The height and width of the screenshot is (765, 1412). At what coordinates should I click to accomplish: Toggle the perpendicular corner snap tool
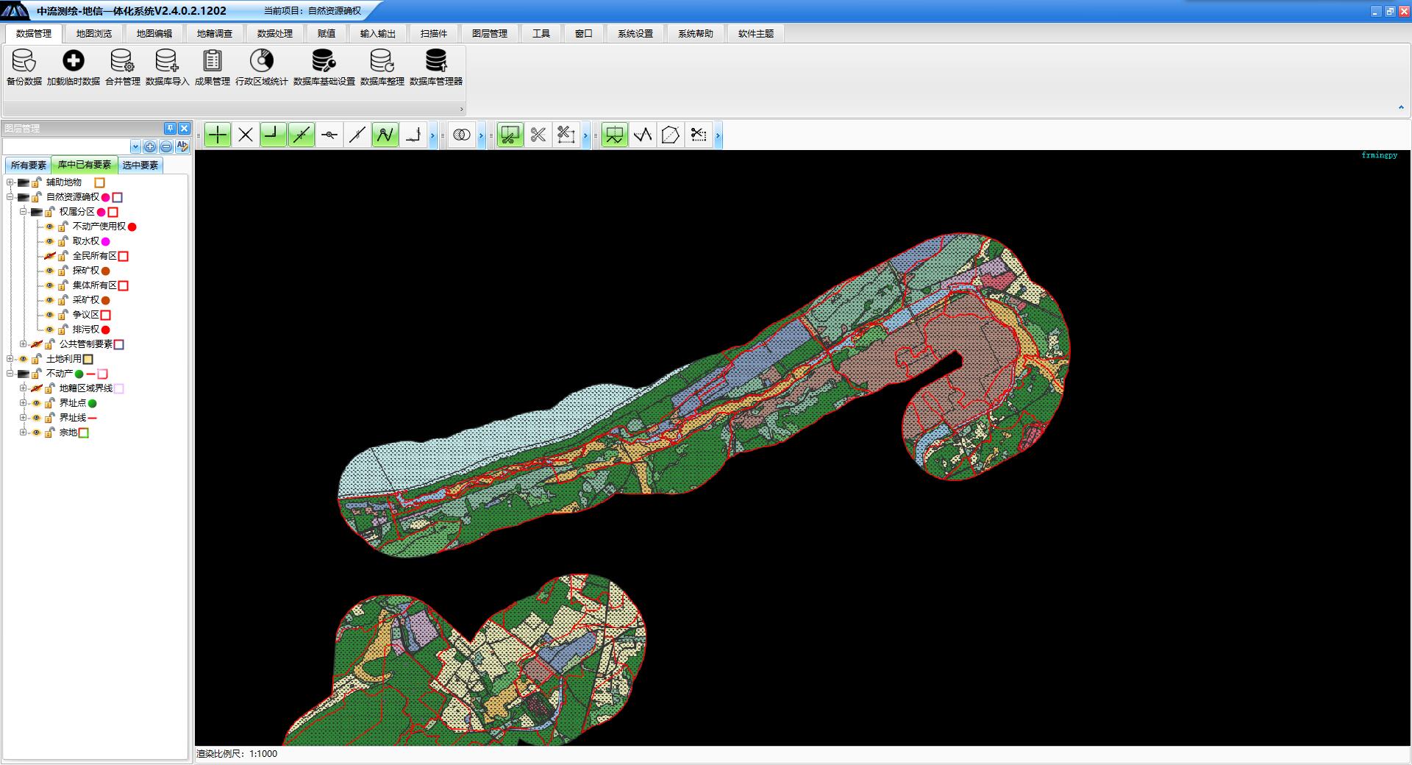[x=274, y=135]
